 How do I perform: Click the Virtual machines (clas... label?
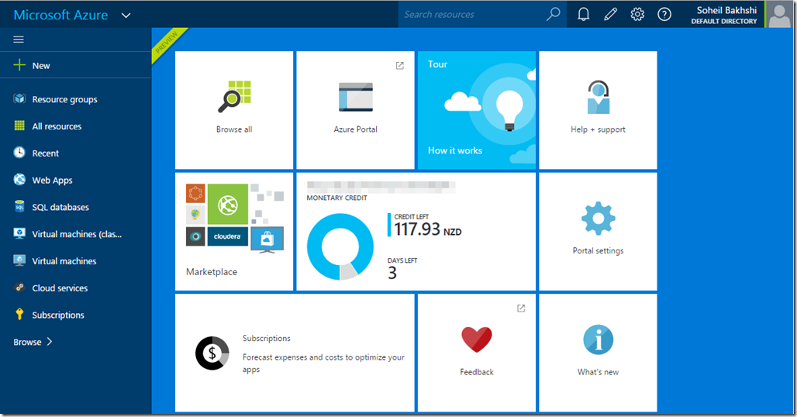[x=77, y=234]
